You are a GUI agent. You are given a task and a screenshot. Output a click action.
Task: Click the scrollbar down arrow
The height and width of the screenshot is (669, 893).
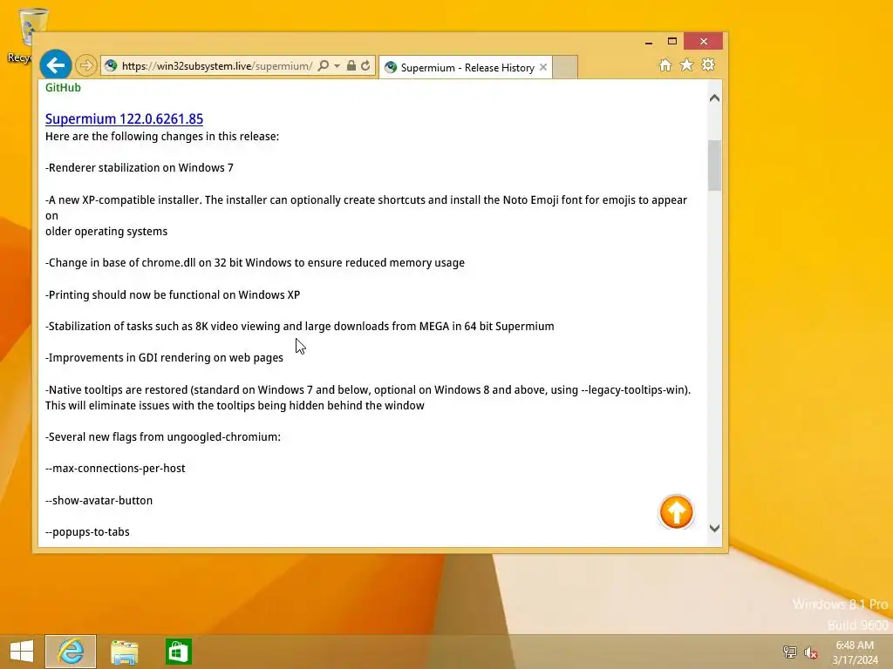[715, 528]
